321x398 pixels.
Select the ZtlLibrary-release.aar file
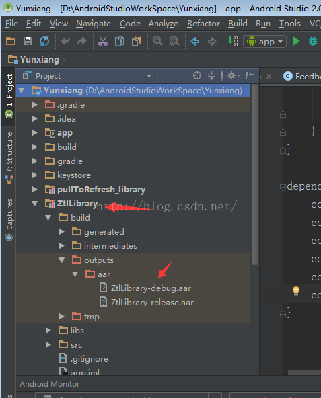click(152, 303)
